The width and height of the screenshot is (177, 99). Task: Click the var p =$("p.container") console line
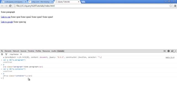(14, 69)
